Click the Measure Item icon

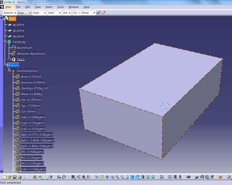pos(175,177)
